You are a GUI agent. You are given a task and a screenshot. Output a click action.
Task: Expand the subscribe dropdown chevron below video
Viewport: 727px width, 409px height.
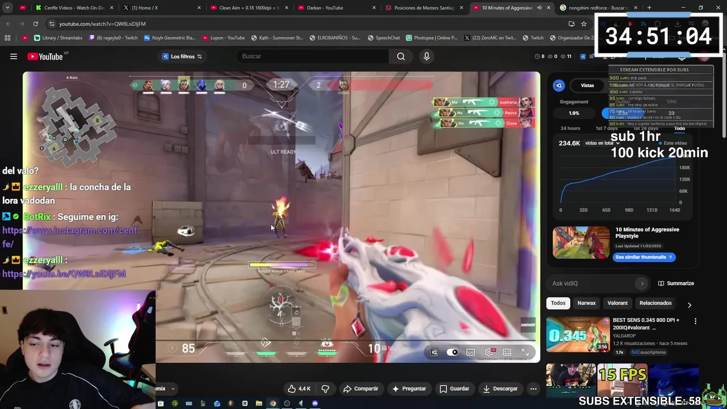click(x=173, y=389)
